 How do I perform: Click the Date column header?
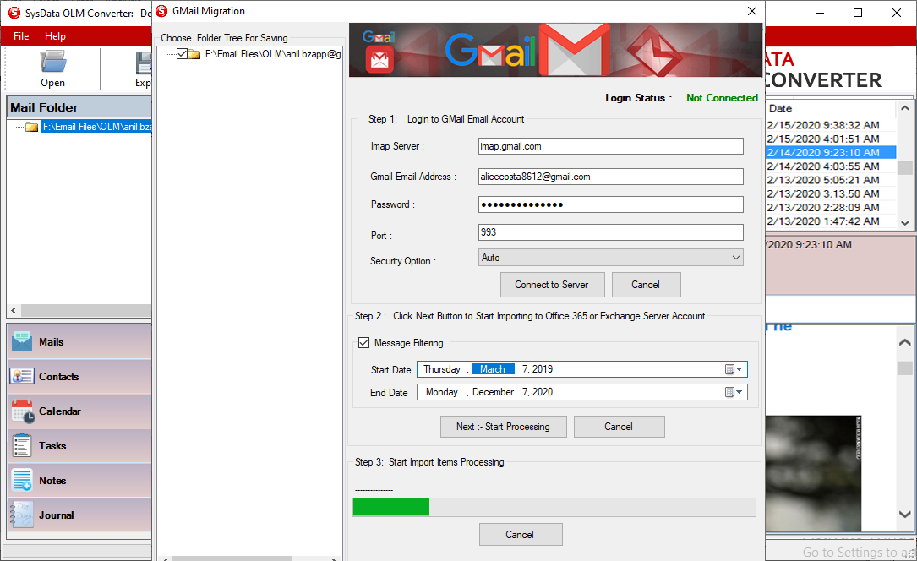pyautogui.click(x=831, y=108)
